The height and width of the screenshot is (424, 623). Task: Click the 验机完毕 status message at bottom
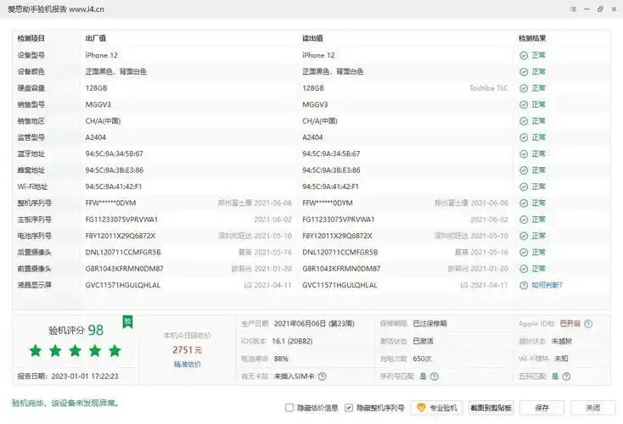click(x=65, y=403)
